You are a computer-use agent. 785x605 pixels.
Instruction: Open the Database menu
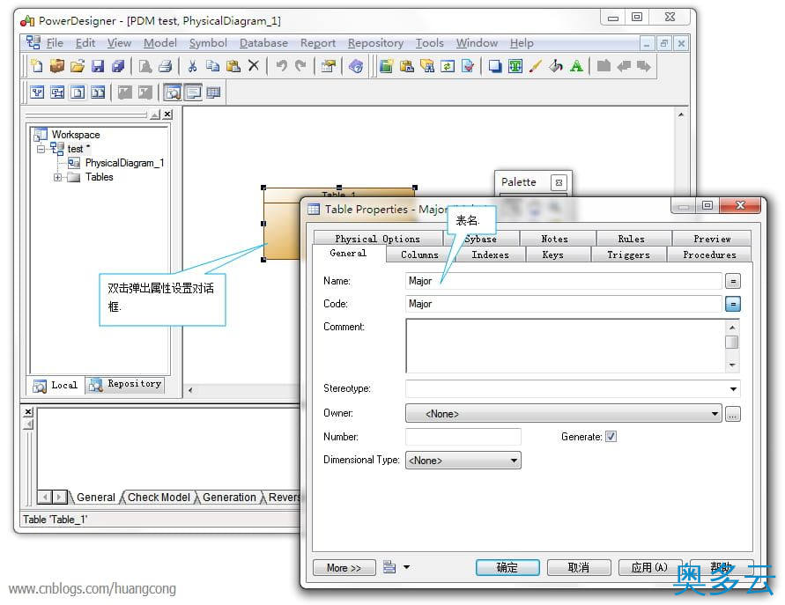(263, 43)
